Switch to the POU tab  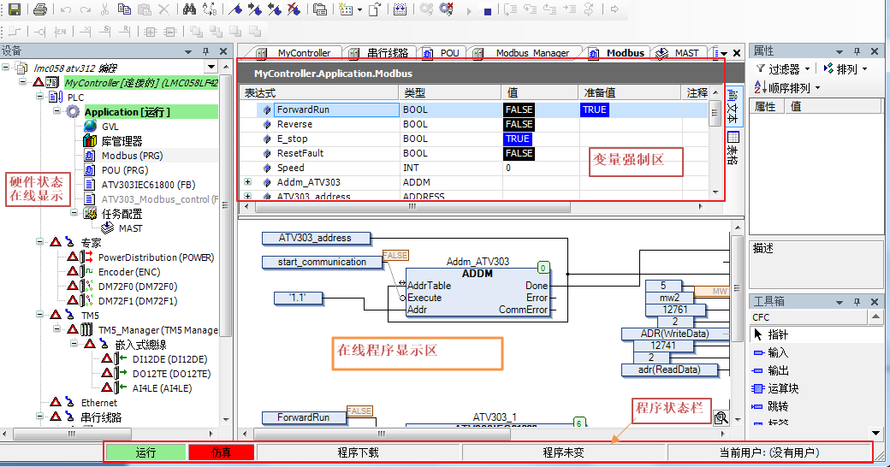(449, 53)
